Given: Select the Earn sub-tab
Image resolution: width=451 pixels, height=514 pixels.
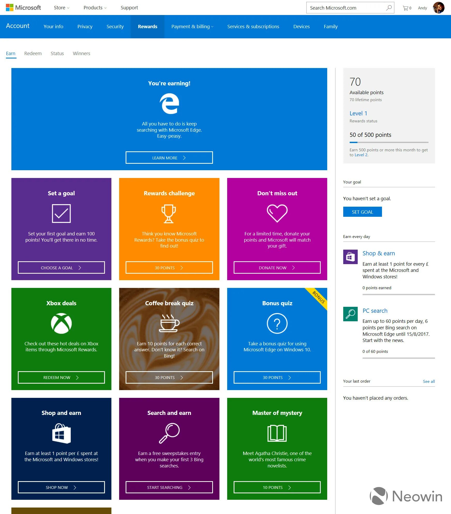Looking at the screenshot, I should (11, 54).
